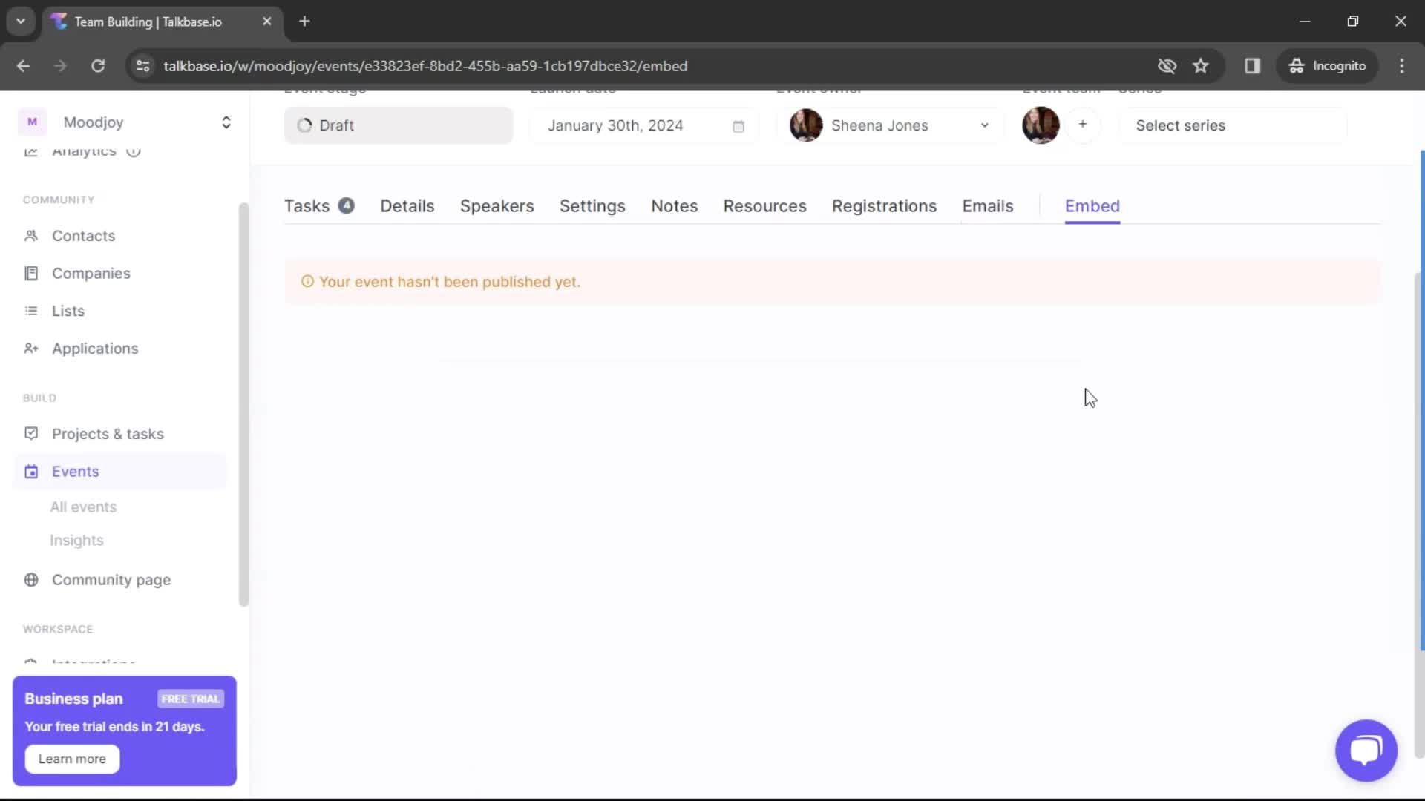Click the Projects and tasks icon
The height and width of the screenshot is (801, 1425).
pos(30,433)
